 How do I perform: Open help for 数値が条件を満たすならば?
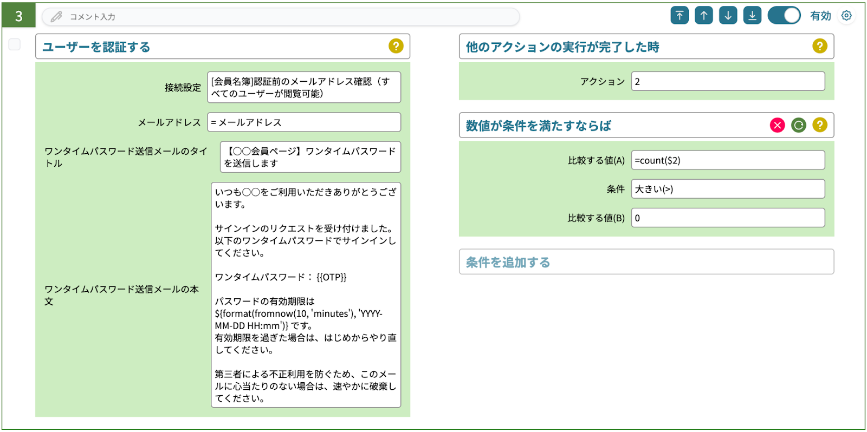coord(820,125)
